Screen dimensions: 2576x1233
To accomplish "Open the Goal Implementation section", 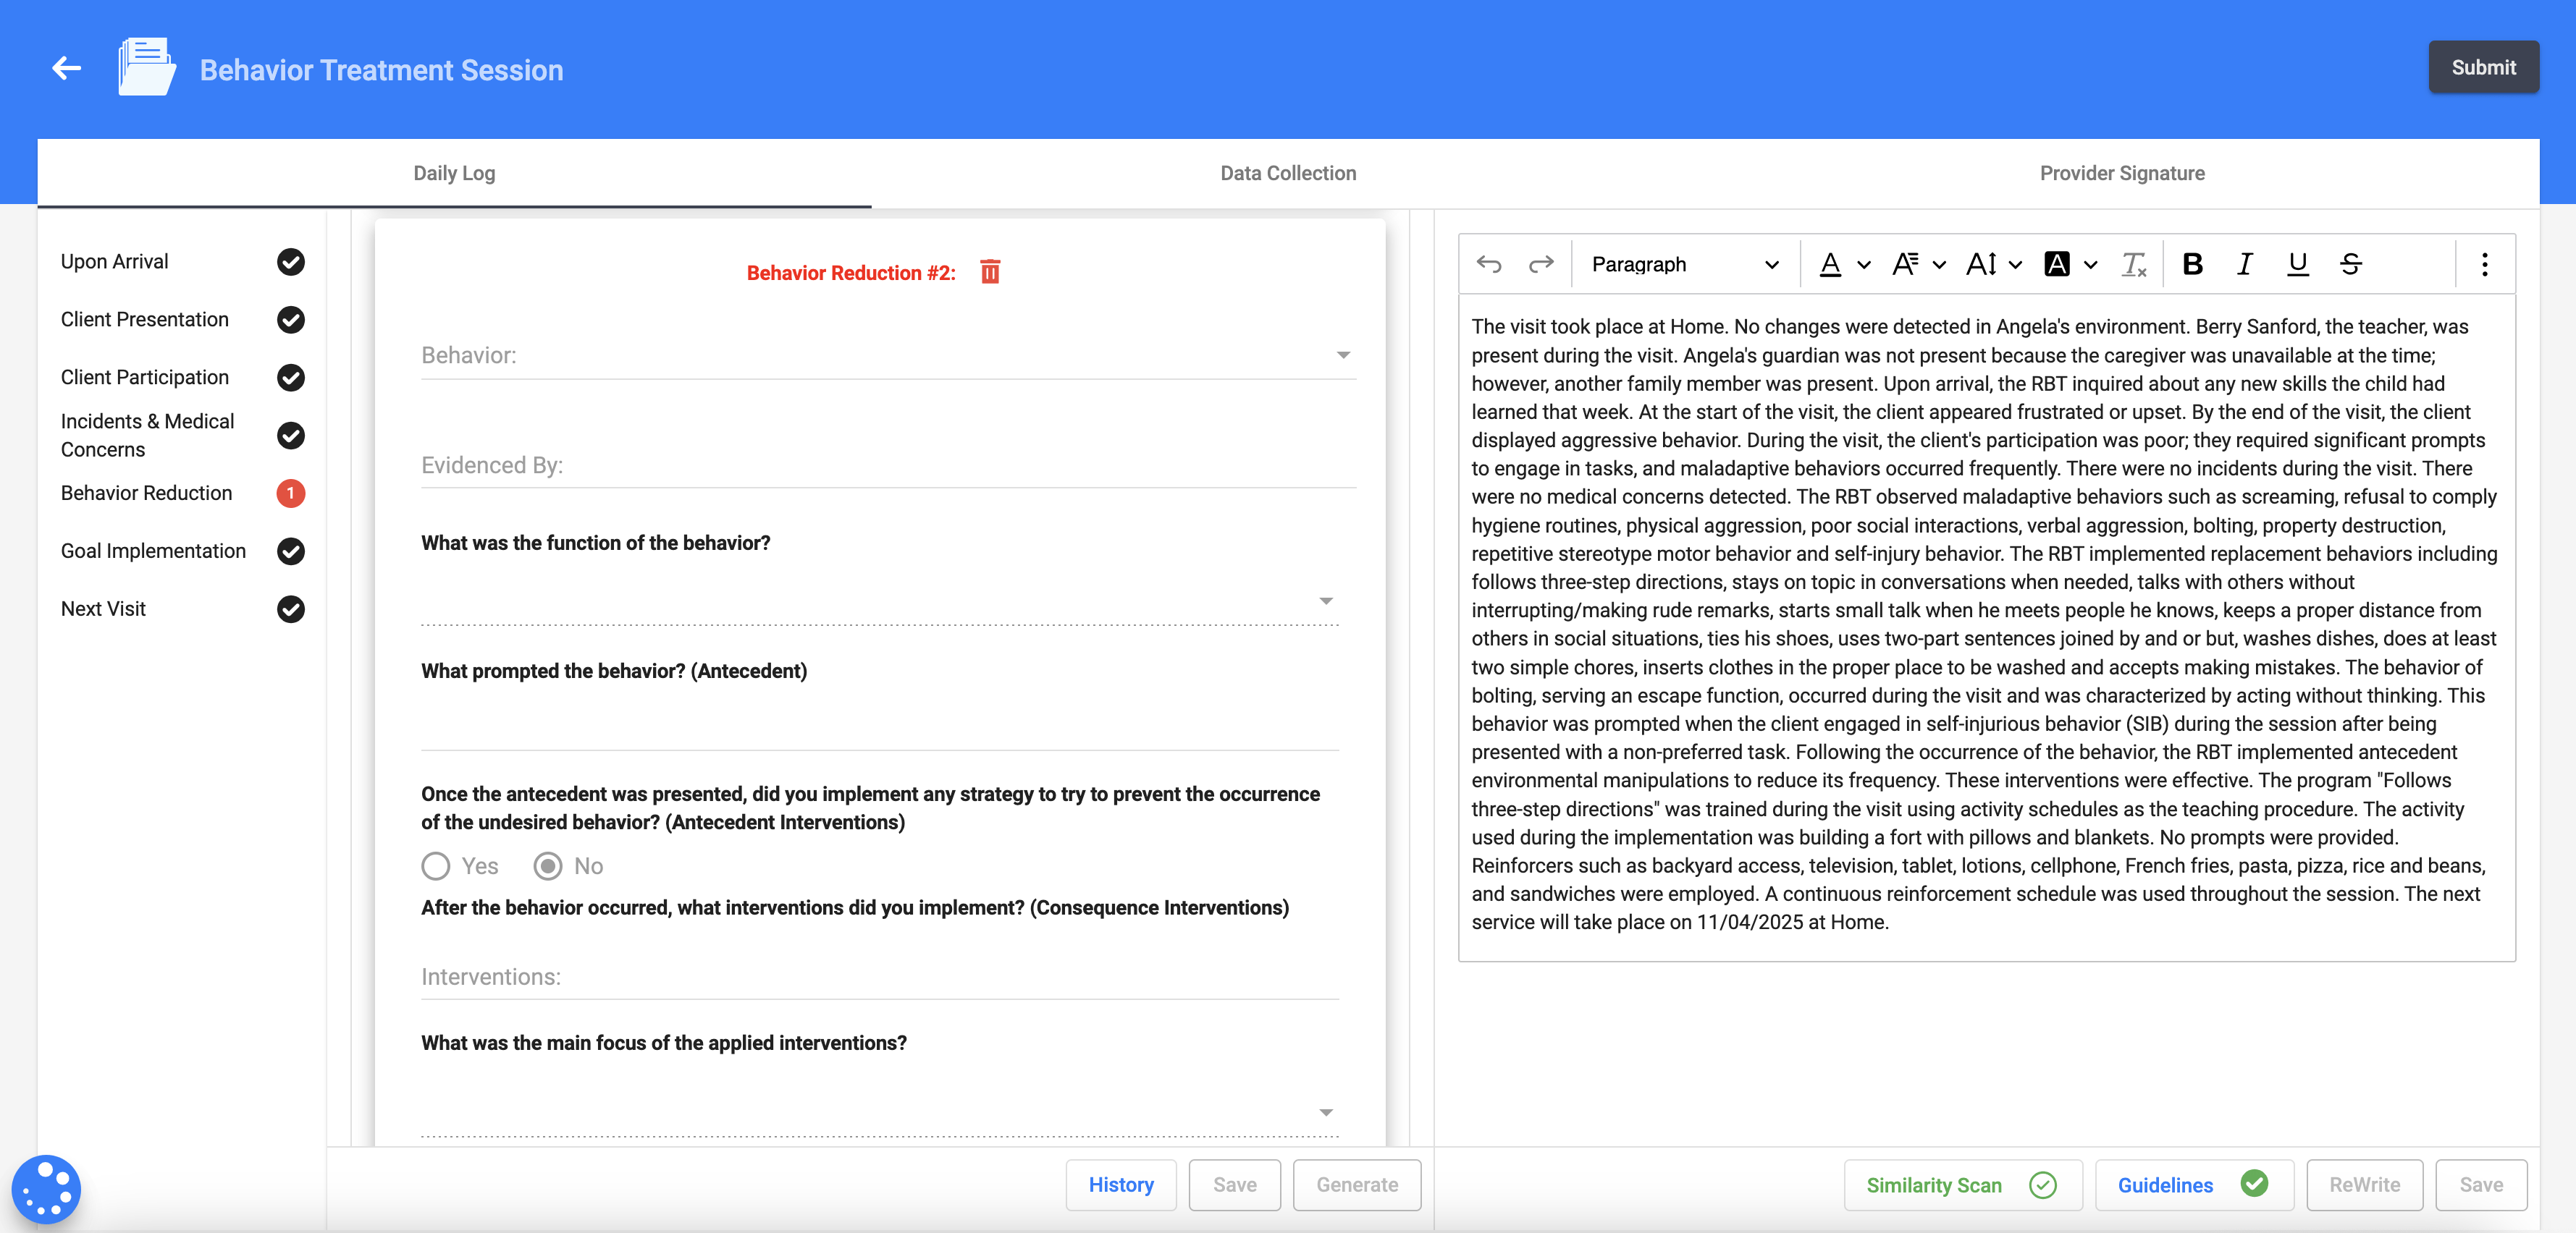I will pos(183,551).
